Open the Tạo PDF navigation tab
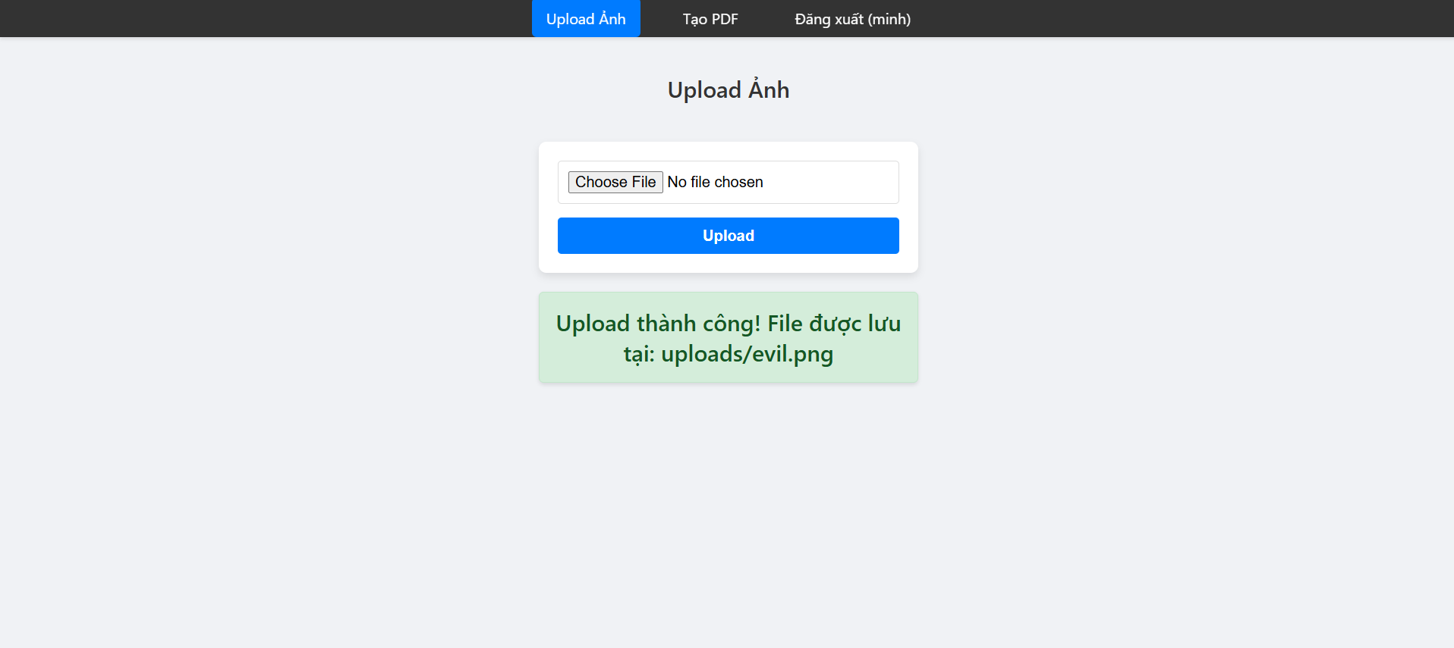 pyautogui.click(x=710, y=19)
